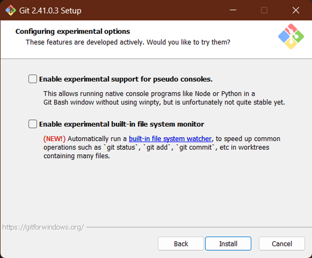This screenshot has width=312, height=258.
Task: Open the Git icon system menu in title bar
Action: (x=11, y=11)
